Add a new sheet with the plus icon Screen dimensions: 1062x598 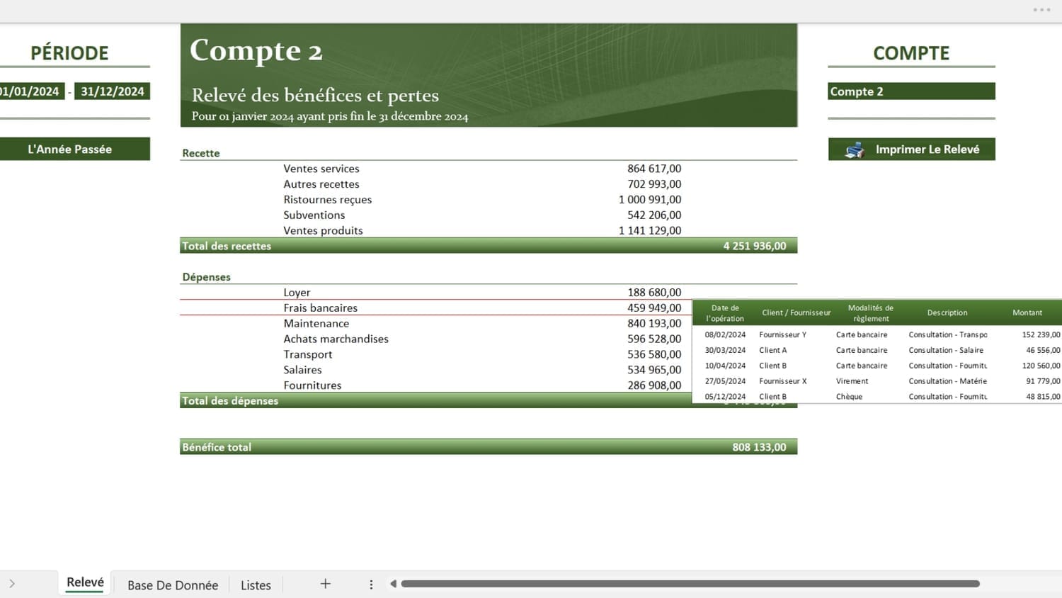[x=326, y=584]
